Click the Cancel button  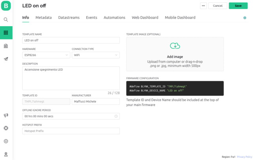click(218, 6)
